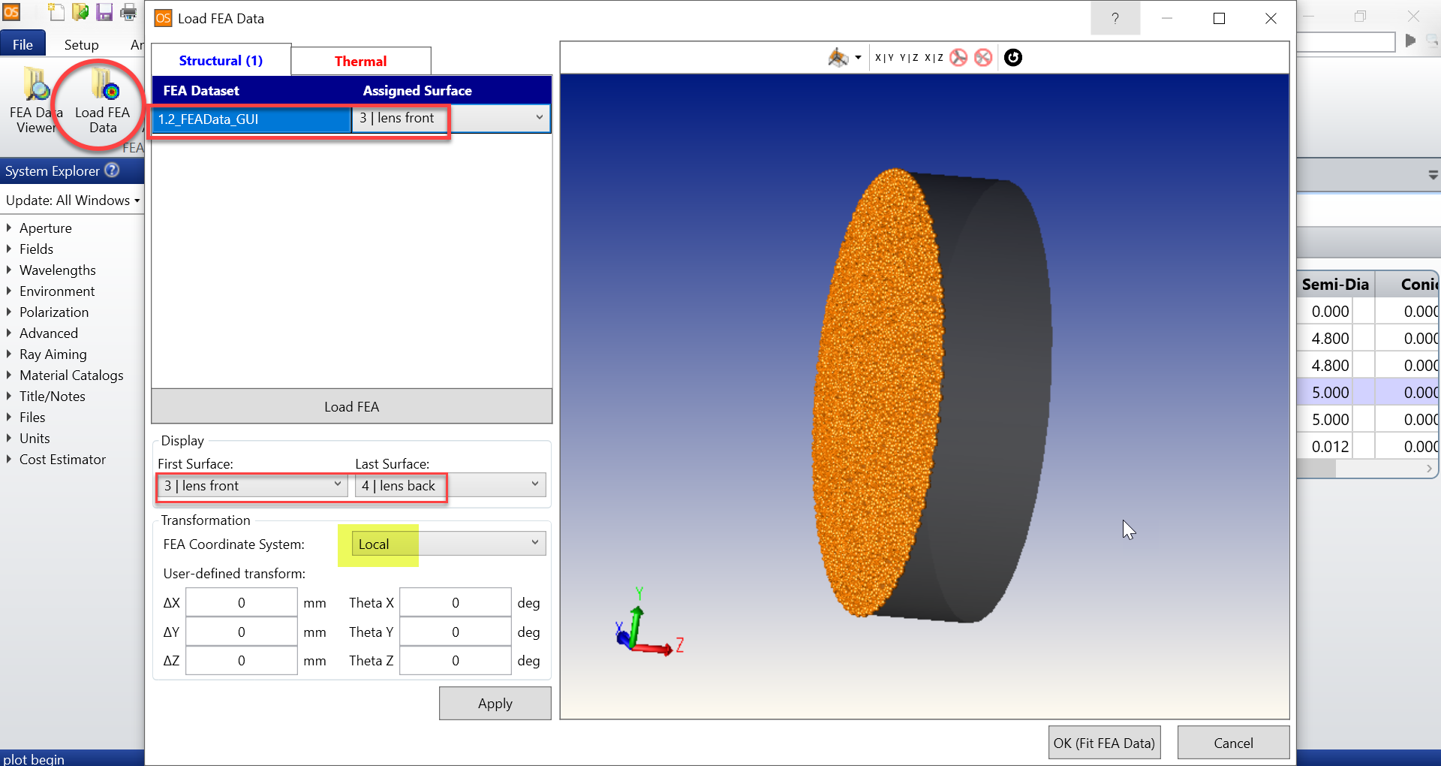Expand the Fields tree item
The image size is (1441, 766).
(9, 249)
